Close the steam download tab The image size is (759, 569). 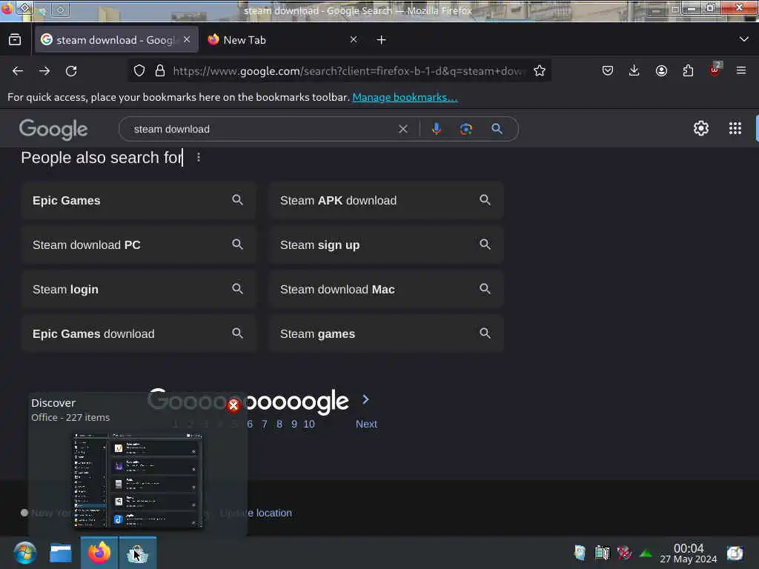click(x=187, y=40)
